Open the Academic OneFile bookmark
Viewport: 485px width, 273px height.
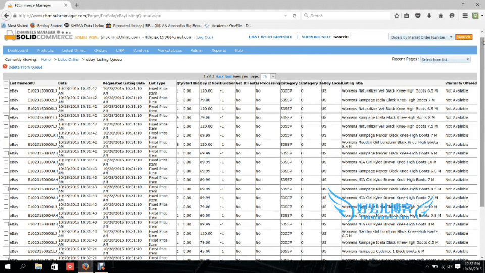[228, 26]
